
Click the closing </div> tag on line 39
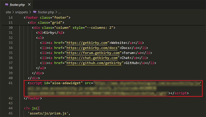pos(38,73)
